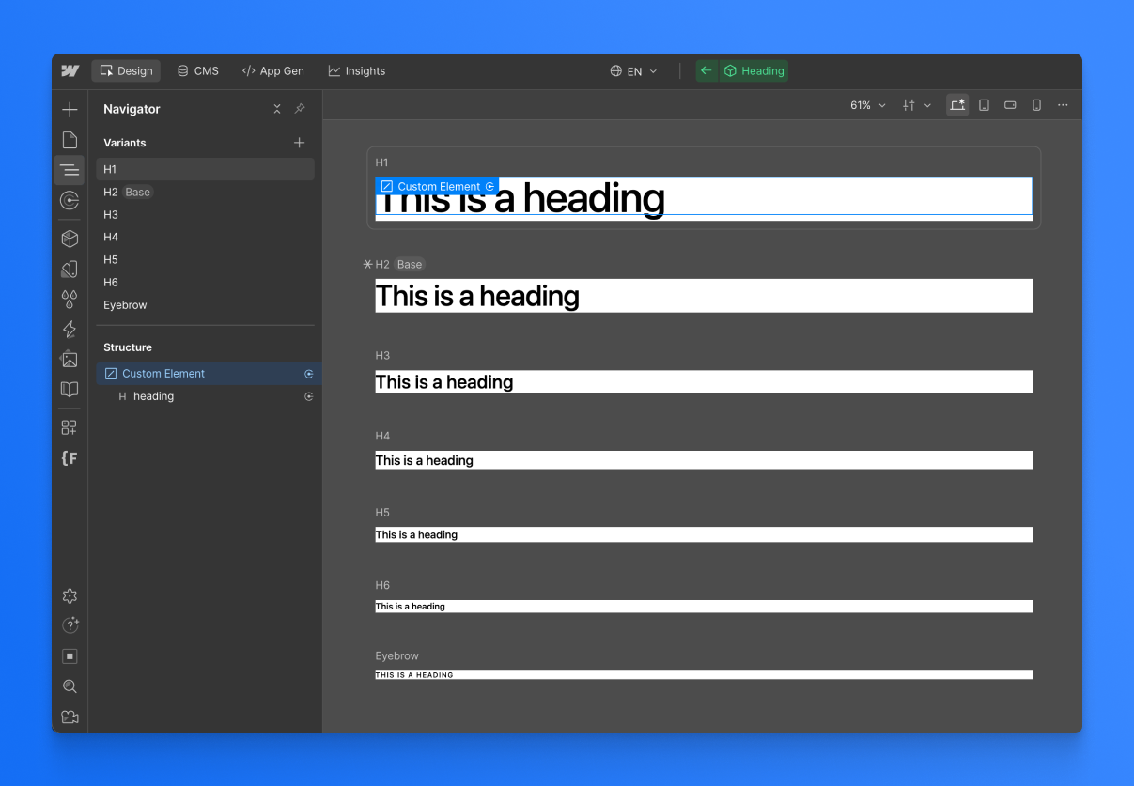Click the green Heading component button
Image resolution: width=1134 pixels, height=786 pixels.
[753, 71]
